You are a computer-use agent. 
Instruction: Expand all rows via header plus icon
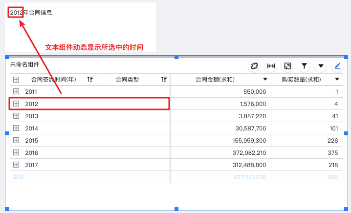[x=16, y=80]
